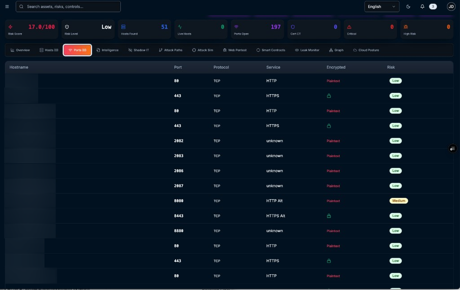This screenshot has width=460, height=290.
Task: Click Plaintext label in port 8880 row
Action: click(333, 231)
